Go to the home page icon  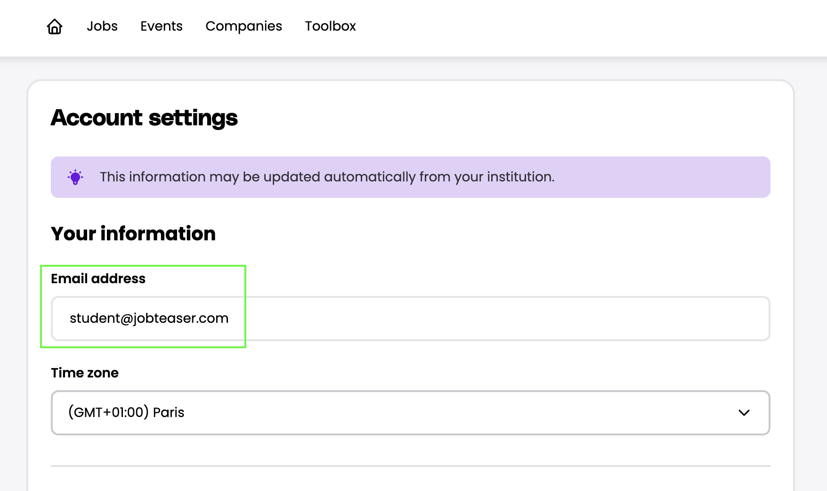point(55,26)
